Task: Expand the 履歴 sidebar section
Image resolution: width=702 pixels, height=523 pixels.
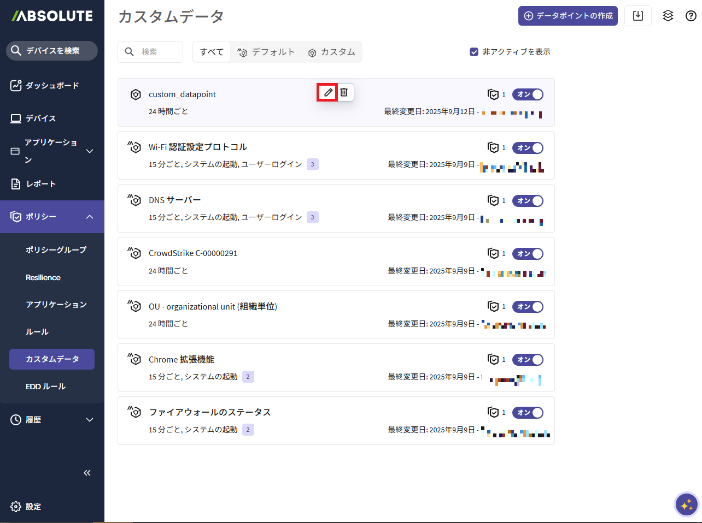Action: [x=90, y=420]
